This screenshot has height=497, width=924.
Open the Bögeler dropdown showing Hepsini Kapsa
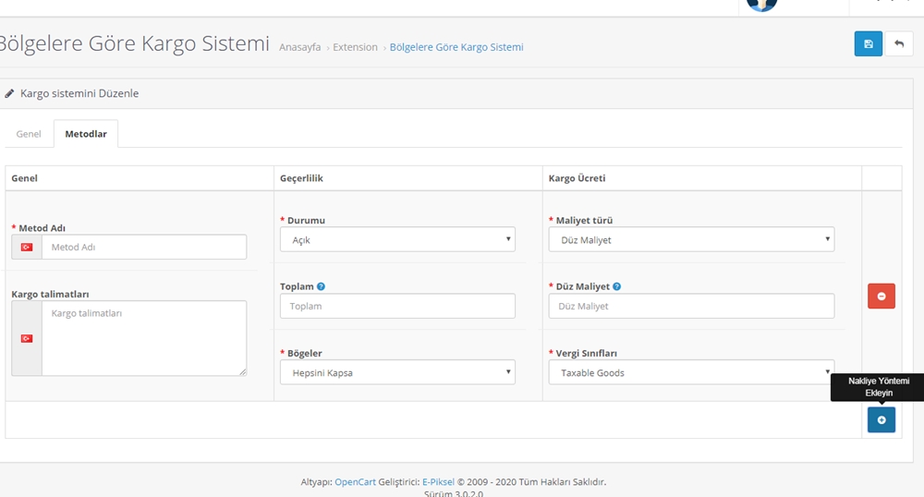click(397, 373)
